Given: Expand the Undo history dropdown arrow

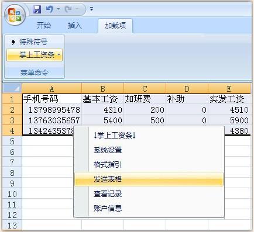Looking at the screenshot, I should coord(58,9).
